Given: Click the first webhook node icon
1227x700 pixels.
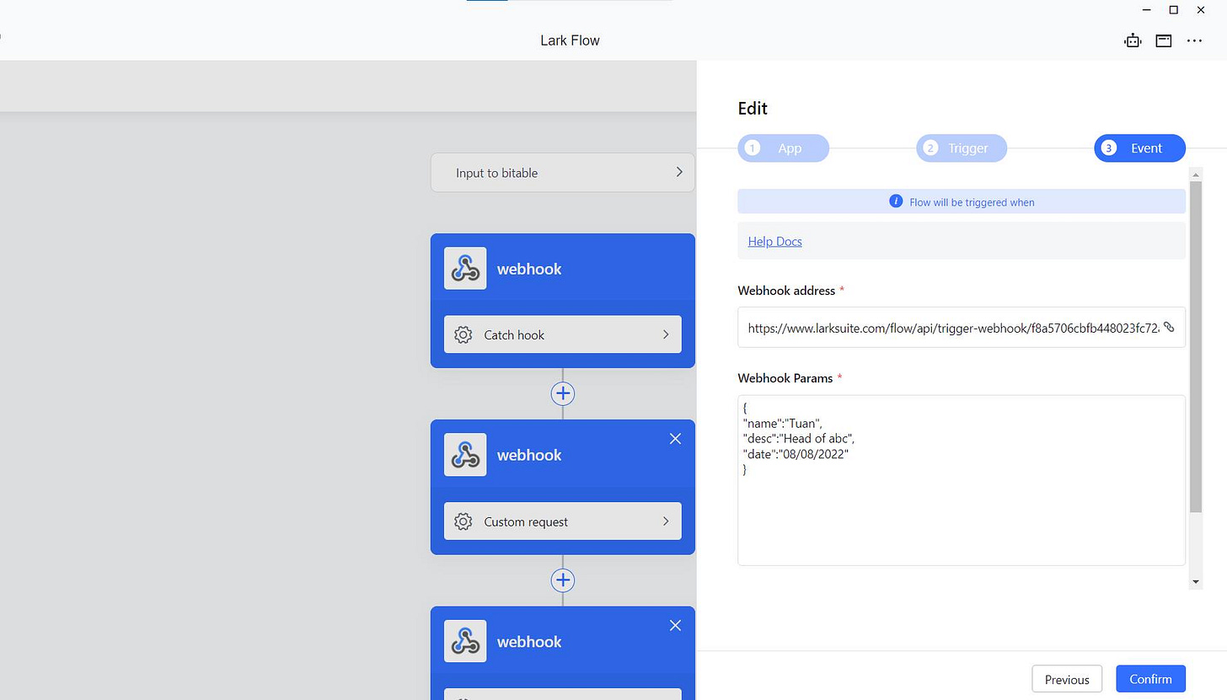Looking at the screenshot, I should 465,269.
